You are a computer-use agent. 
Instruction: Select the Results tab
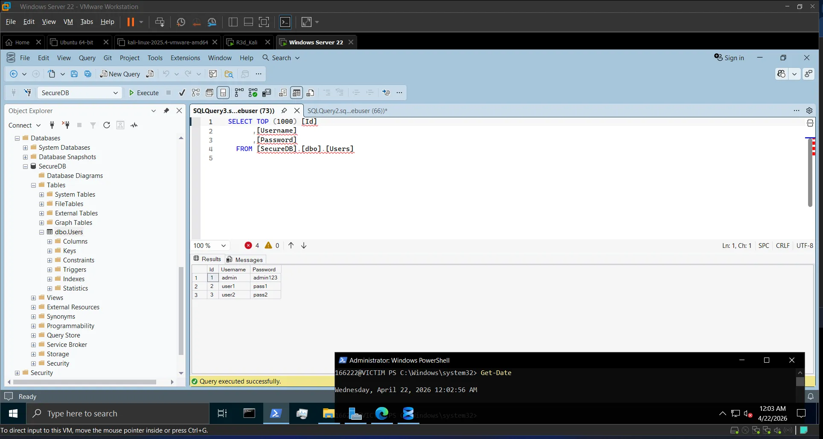(207, 259)
